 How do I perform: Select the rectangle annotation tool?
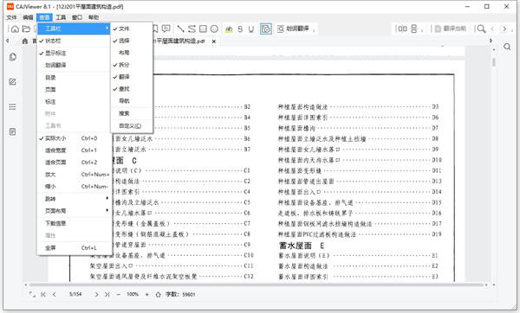tap(204, 29)
